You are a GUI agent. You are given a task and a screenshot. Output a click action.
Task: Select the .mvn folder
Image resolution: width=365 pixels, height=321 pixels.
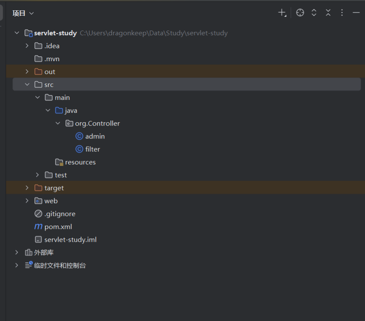[52, 59]
